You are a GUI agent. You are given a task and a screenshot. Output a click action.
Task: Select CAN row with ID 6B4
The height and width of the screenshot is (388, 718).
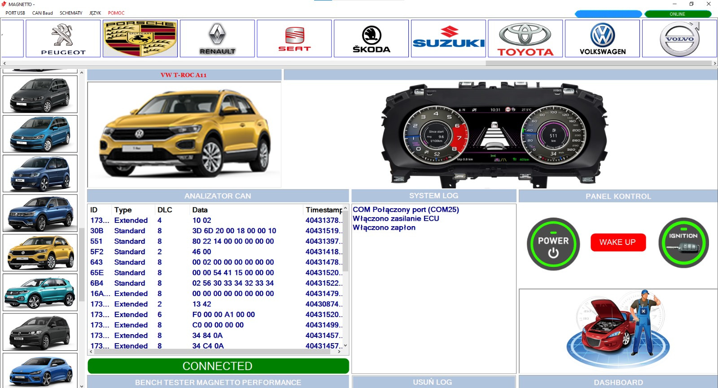pos(216,283)
